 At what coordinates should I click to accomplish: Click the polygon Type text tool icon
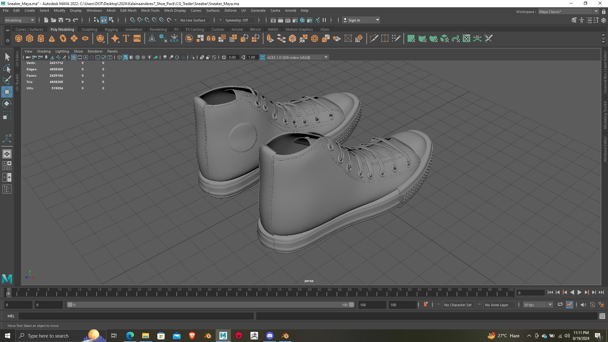coord(126,39)
